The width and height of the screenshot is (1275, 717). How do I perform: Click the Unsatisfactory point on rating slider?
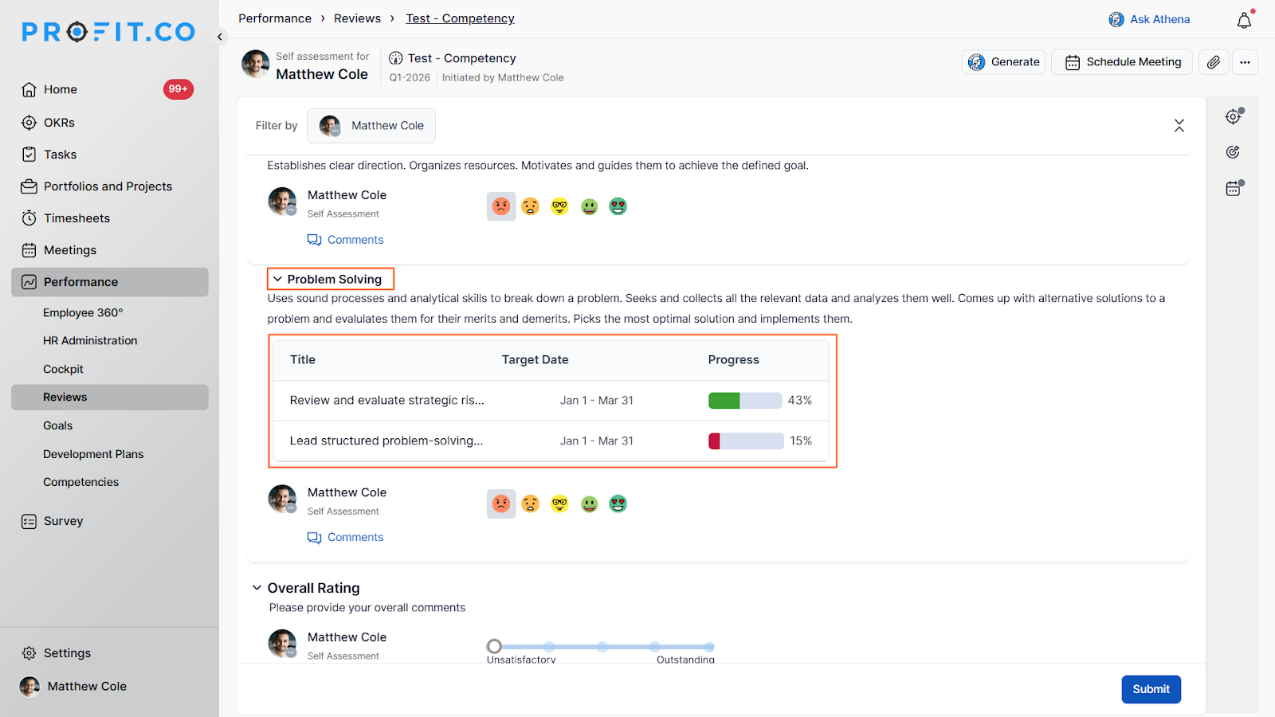point(494,646)
